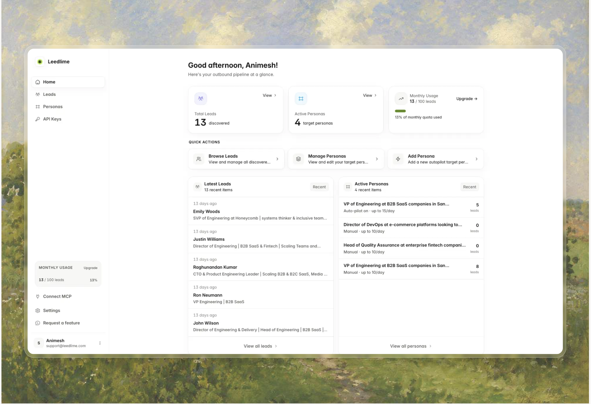Open the Manual VP of Engineering persona
Screen dimensions: 591x404
411,269
